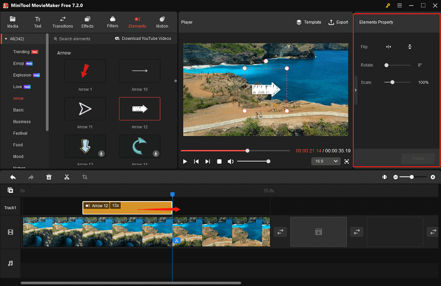Click the player progress bar handle

tap(247, 151)
